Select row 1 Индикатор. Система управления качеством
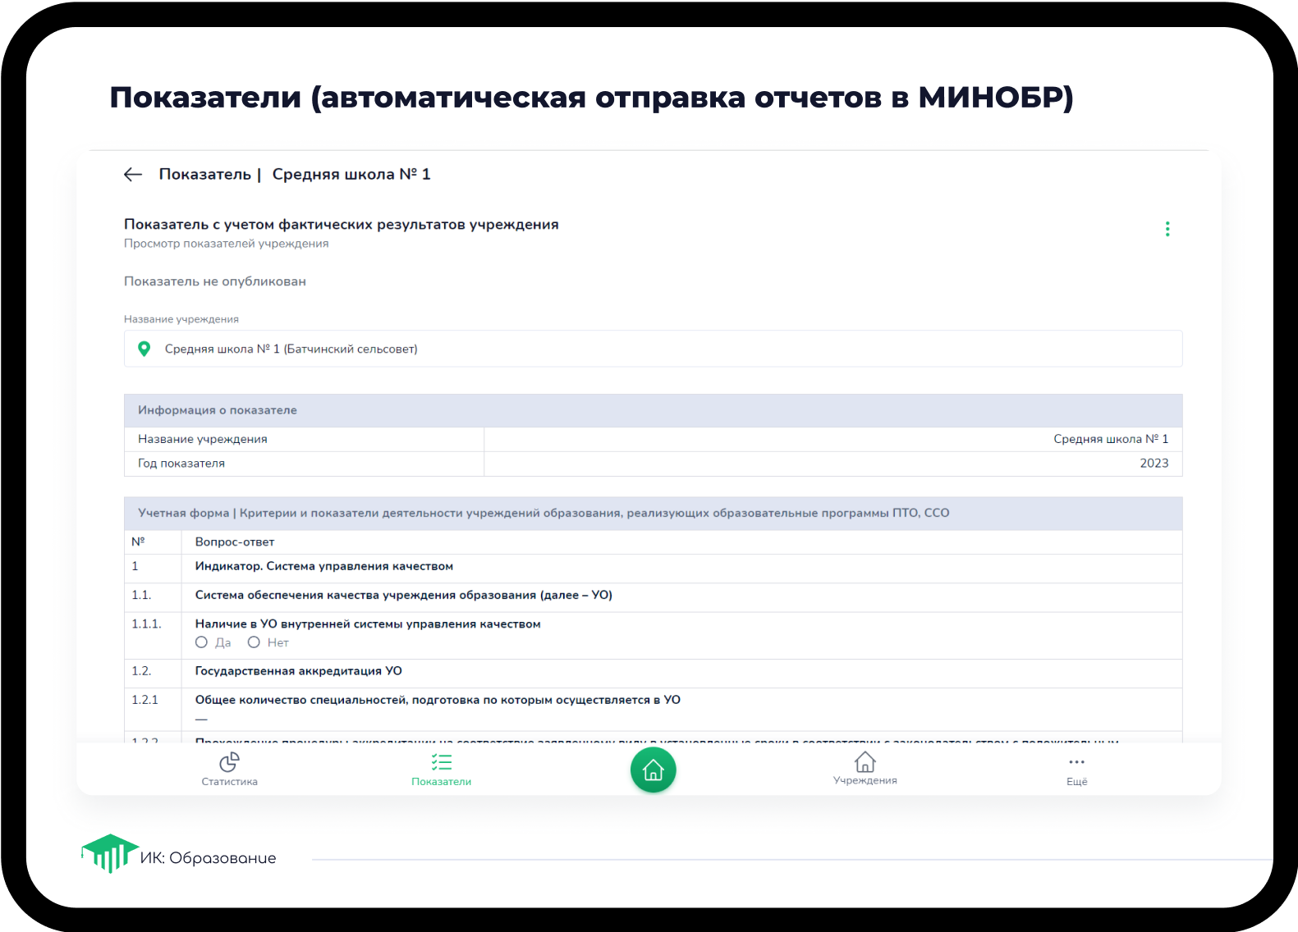 tap(324, 566)
